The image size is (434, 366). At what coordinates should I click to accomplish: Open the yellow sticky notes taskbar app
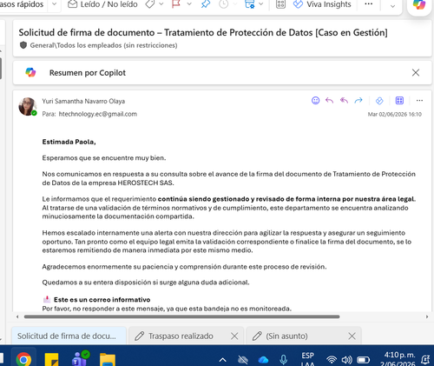coord(52,359)
